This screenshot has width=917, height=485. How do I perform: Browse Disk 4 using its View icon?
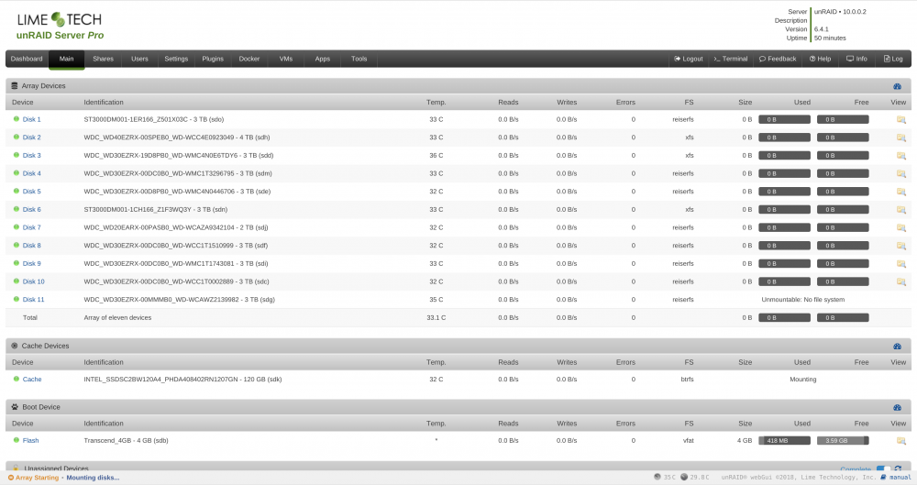tap(900, 174)
